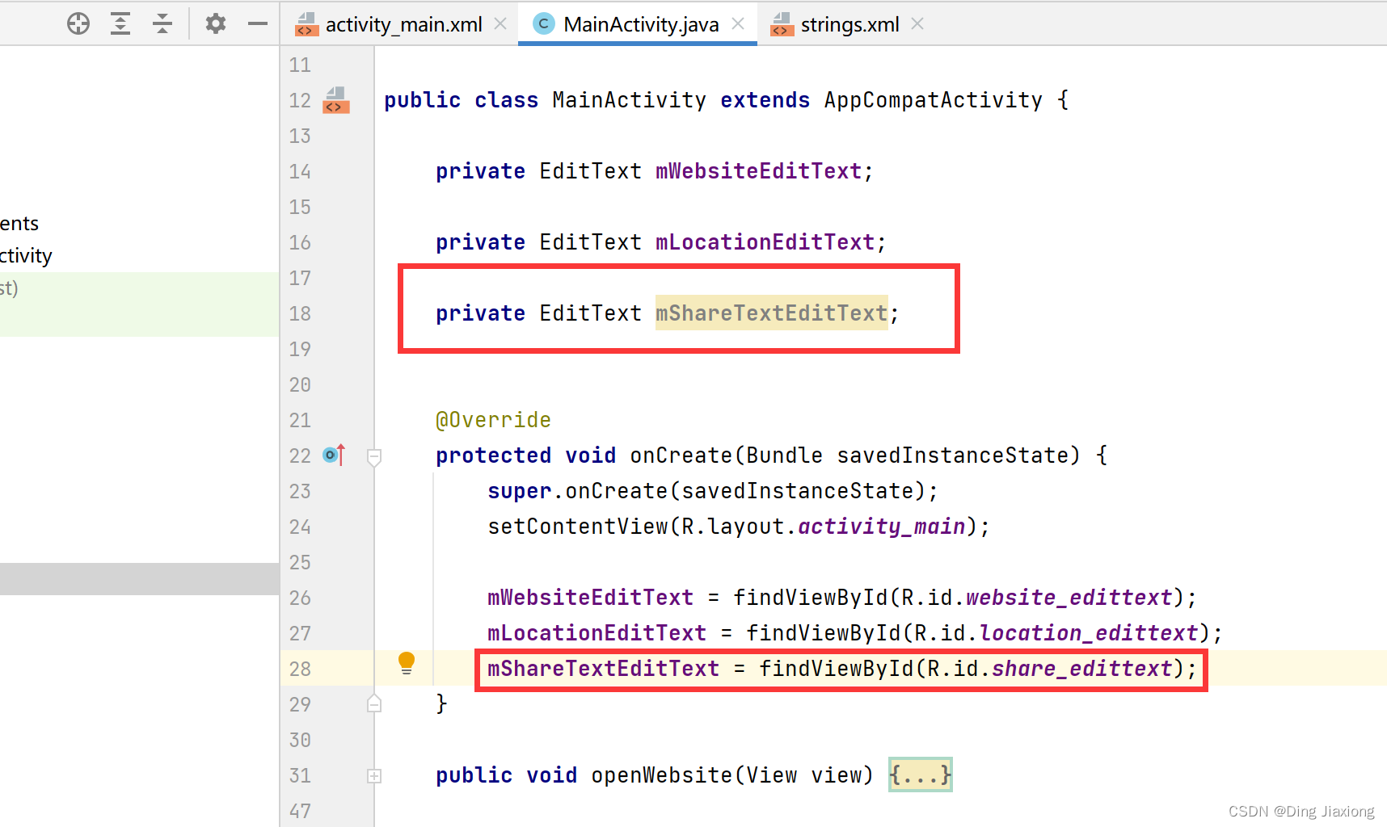Click the intention lightbulb beside line 28

pos(407,662)
